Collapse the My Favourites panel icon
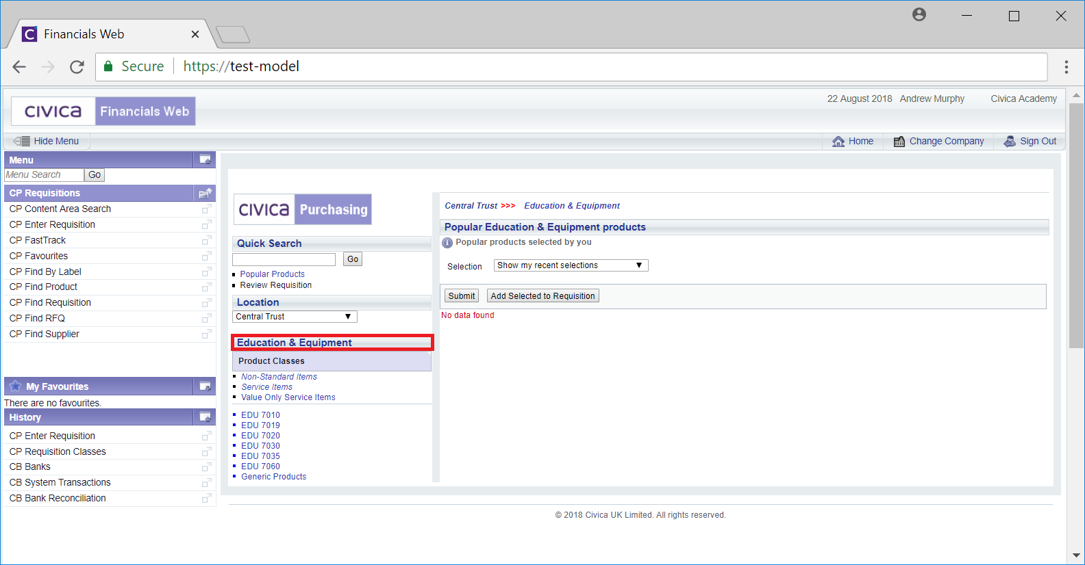The height and width of the screenshot is (565, 1085). point(205,386)
